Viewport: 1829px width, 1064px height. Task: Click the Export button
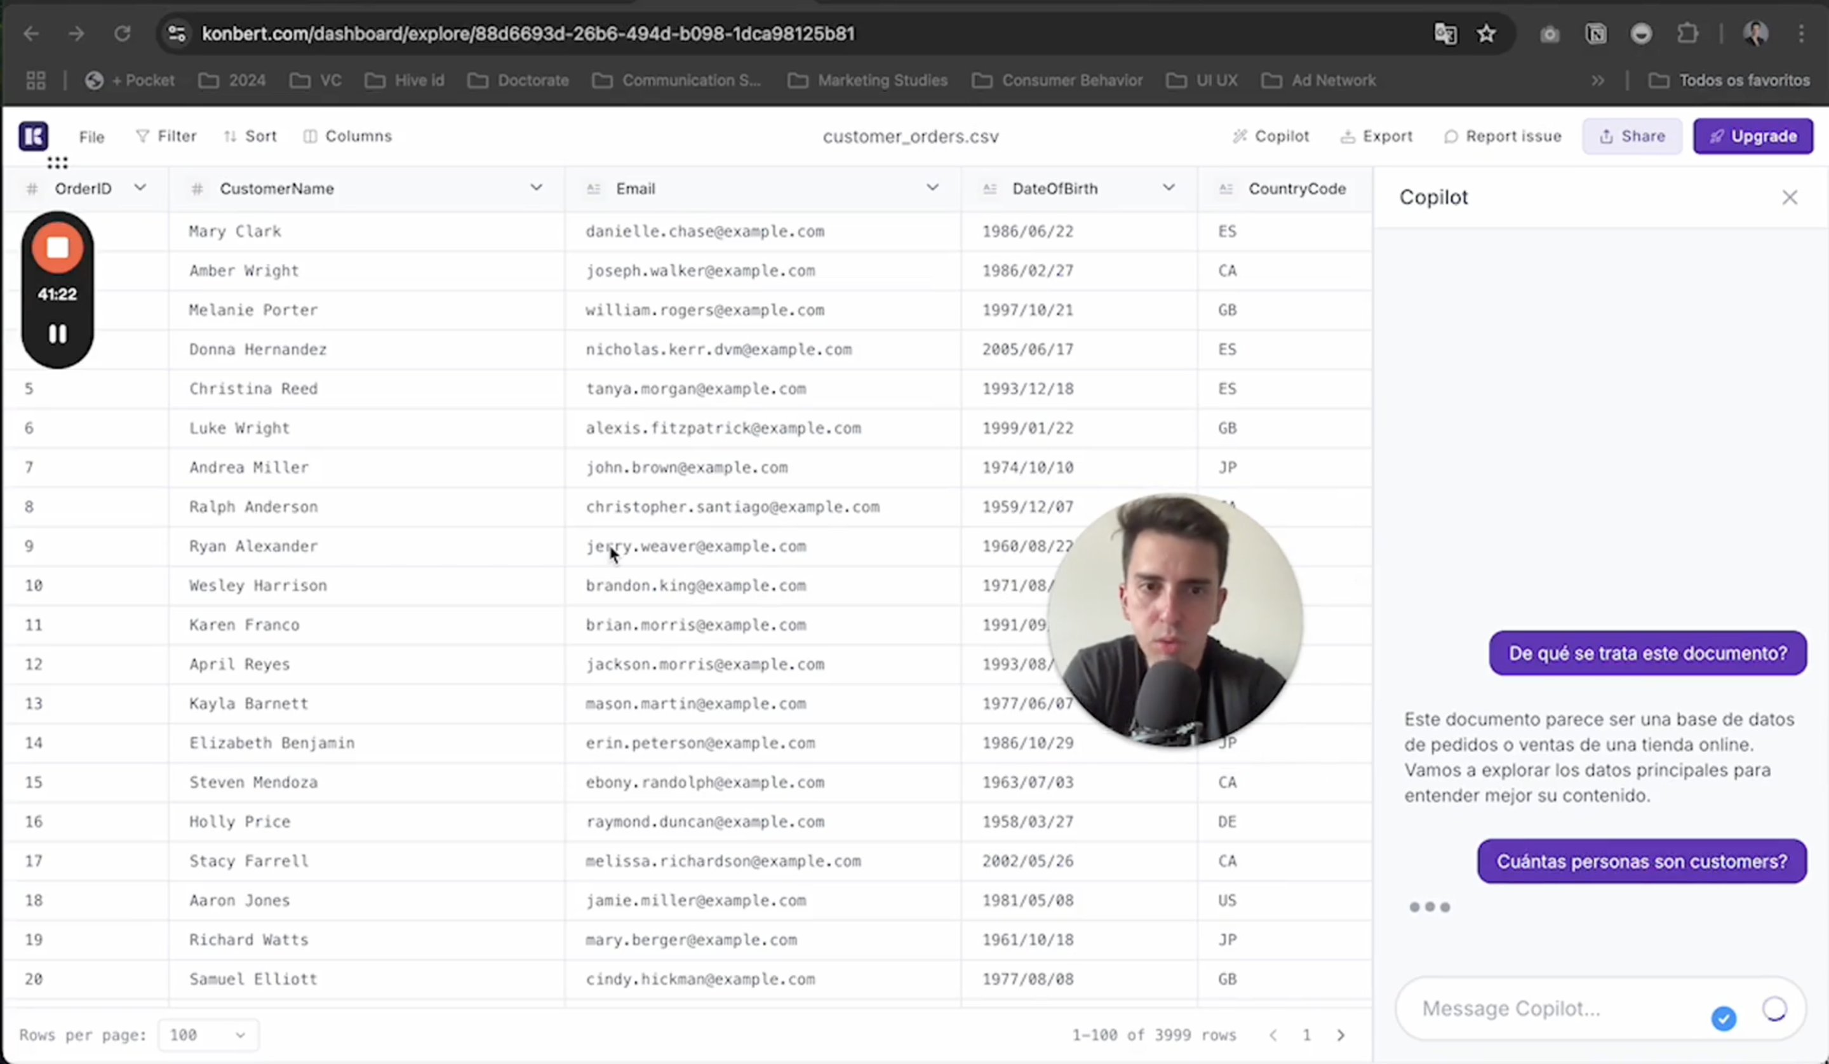(x=1376, y=136)
